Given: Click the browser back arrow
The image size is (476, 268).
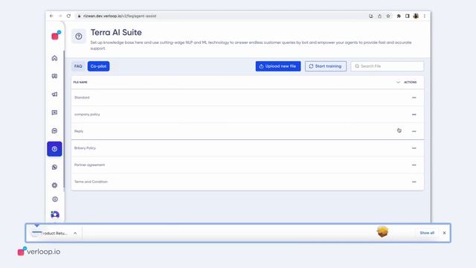Looking at the screenshot, I should click(x=51, y=16).
